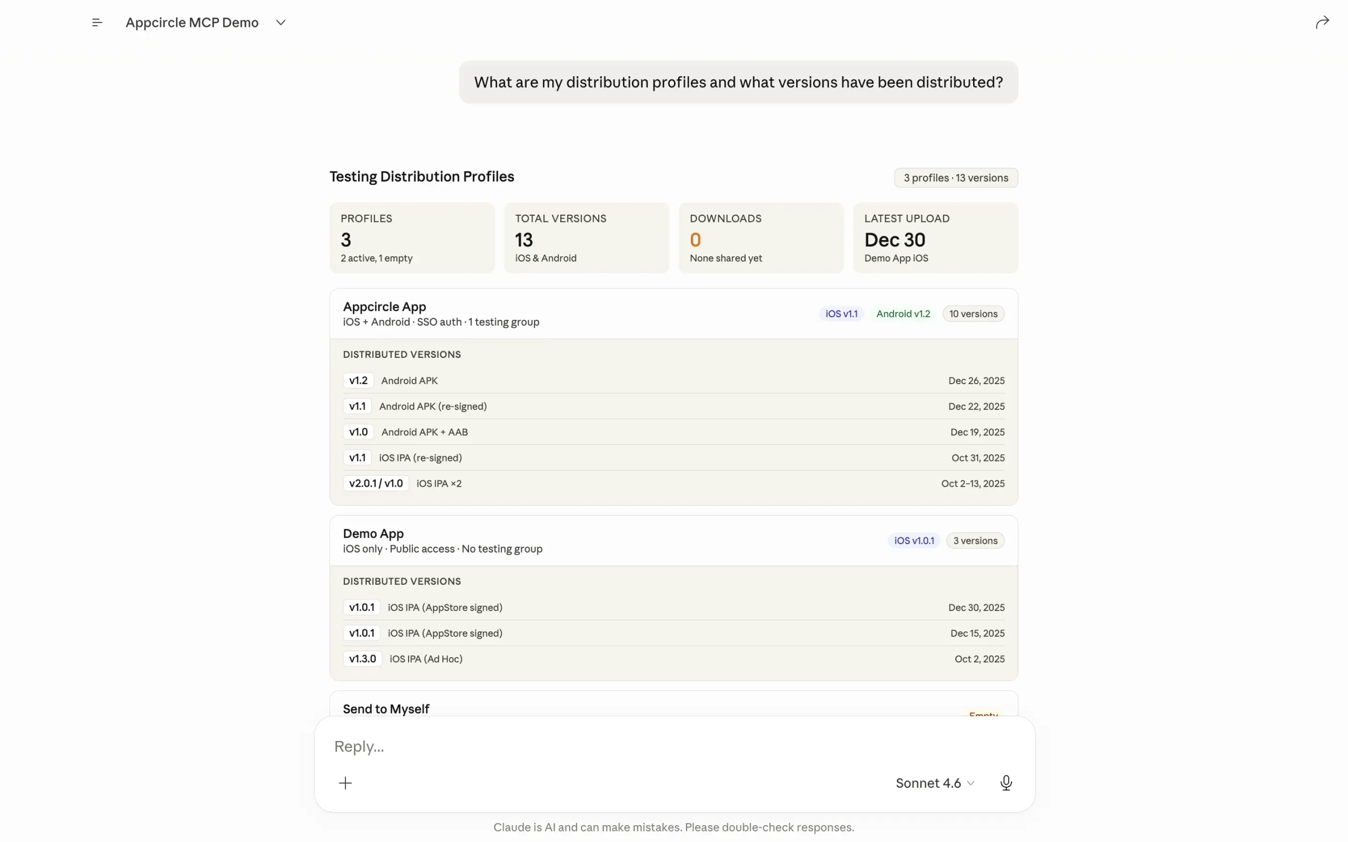The height and width of the screenshot is (842, 1348).
Task: Click the Android v1.2 badge
Action: point(903,314)
